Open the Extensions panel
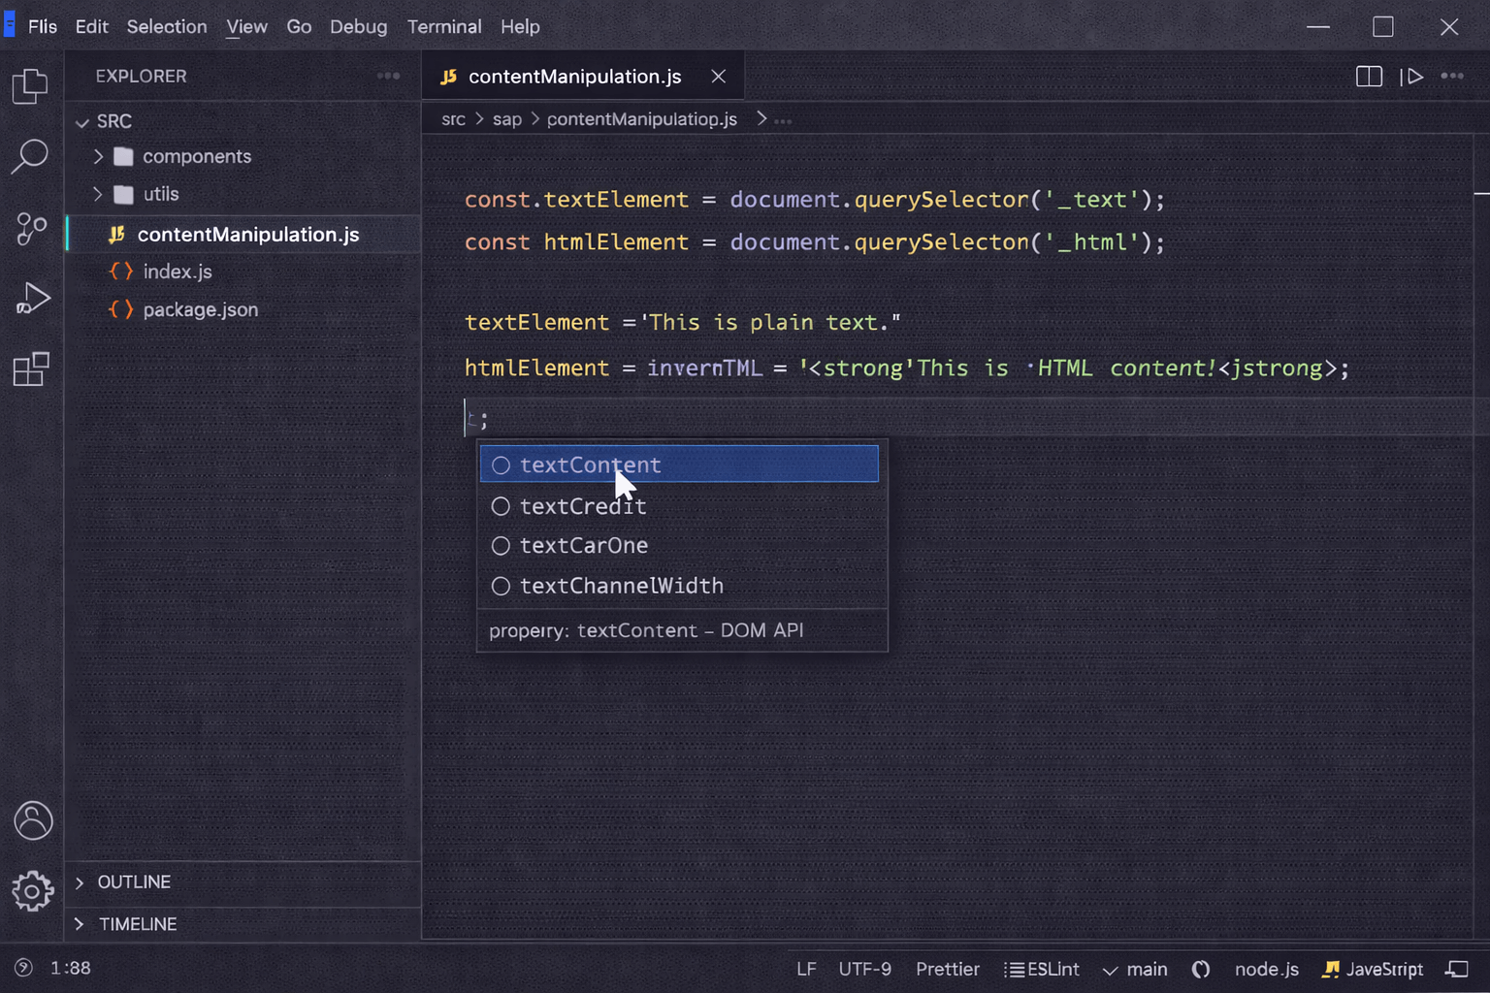Viewport: 1490px width, 993px height. click(x=32, y=368)
